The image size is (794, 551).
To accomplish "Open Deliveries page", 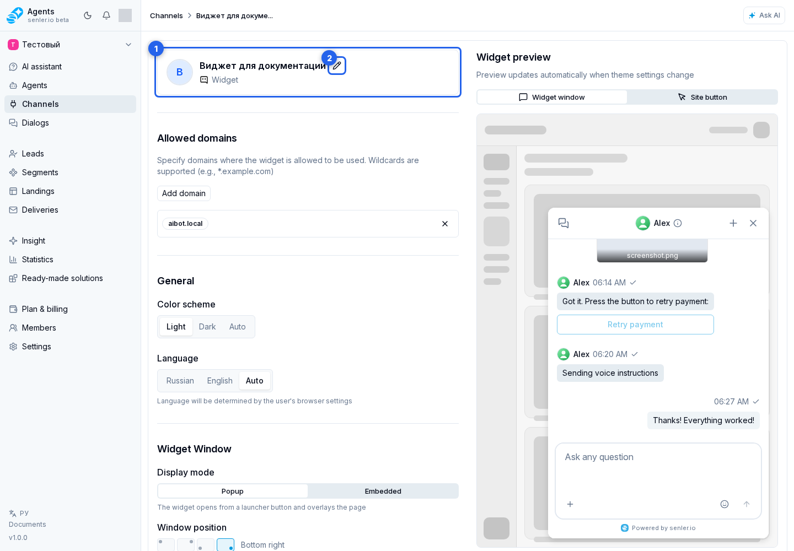I will coord(70,210).
